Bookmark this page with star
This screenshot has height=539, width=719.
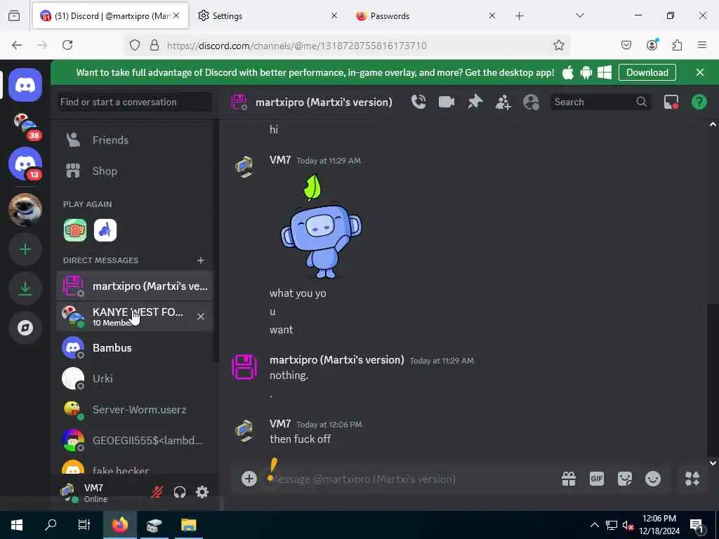pyautogui.click(x=558, y=45)
